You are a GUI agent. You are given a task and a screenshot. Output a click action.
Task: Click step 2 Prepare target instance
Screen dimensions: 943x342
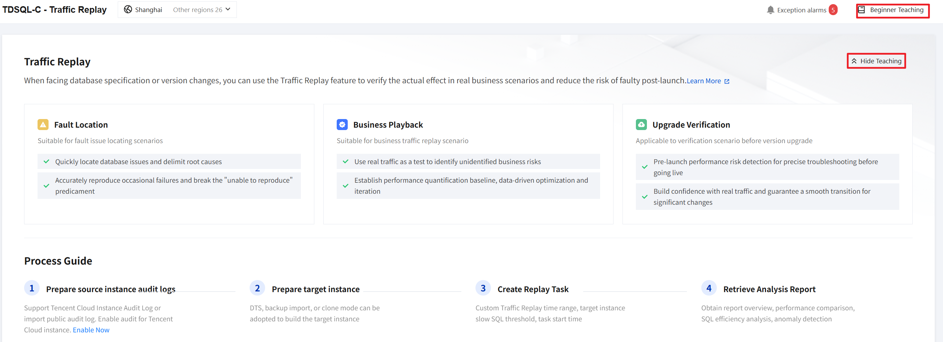316,289
